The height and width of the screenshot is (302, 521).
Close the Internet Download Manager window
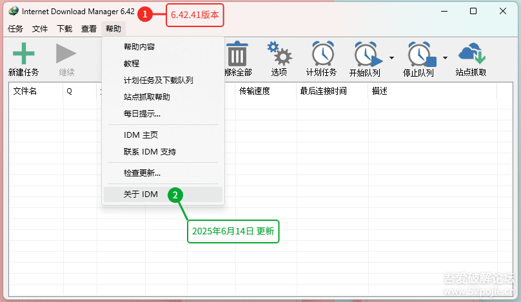(x=503, y=12)
